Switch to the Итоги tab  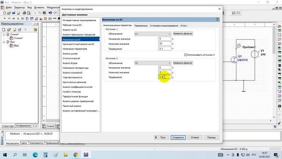pos(184,26)
